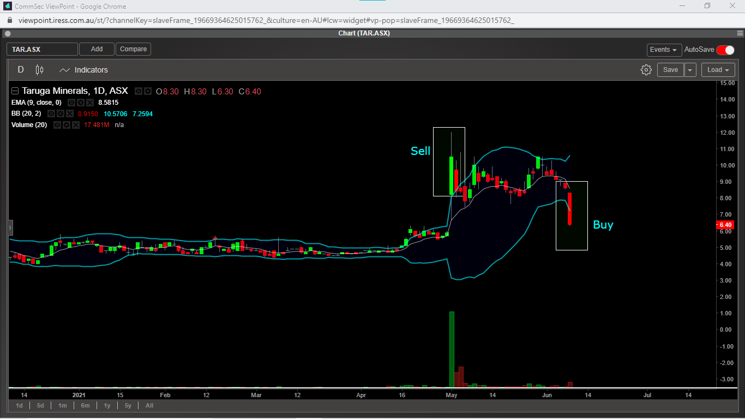Viewport: 745px width, 419px height.
Task: Open settings for Taruga Minerals series
Action: click(147, 91)
